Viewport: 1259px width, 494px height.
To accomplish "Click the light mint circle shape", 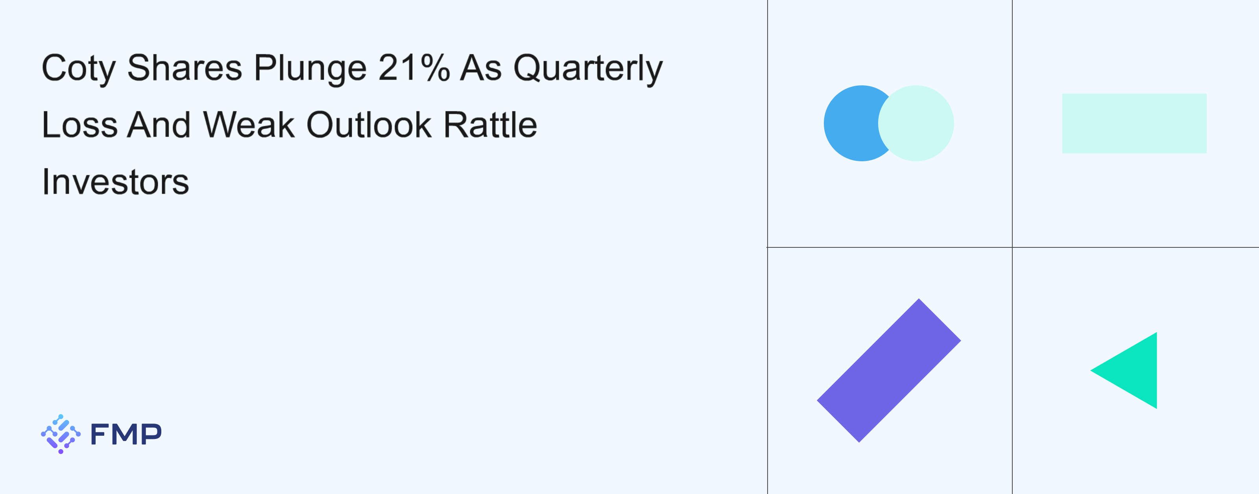I will coord(916,123).
